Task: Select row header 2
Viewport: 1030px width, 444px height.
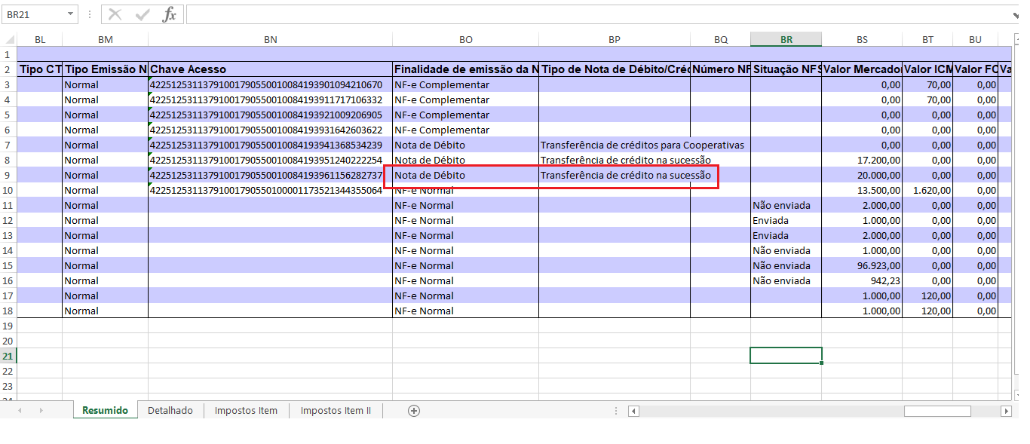Action: click(8, 69)
